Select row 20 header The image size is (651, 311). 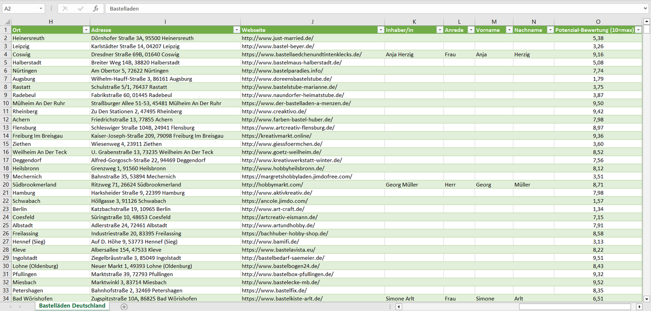click(x=5, y=185)
